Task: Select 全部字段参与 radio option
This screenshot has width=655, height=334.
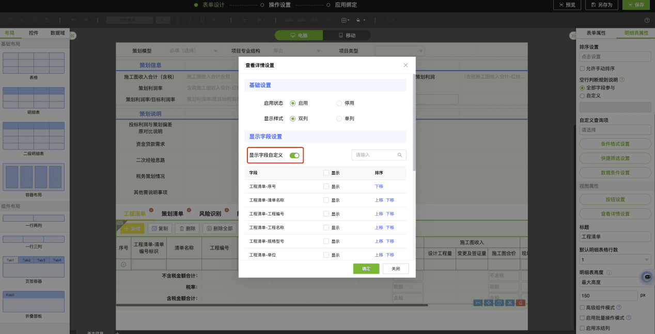Action: [x=582, y=88]
